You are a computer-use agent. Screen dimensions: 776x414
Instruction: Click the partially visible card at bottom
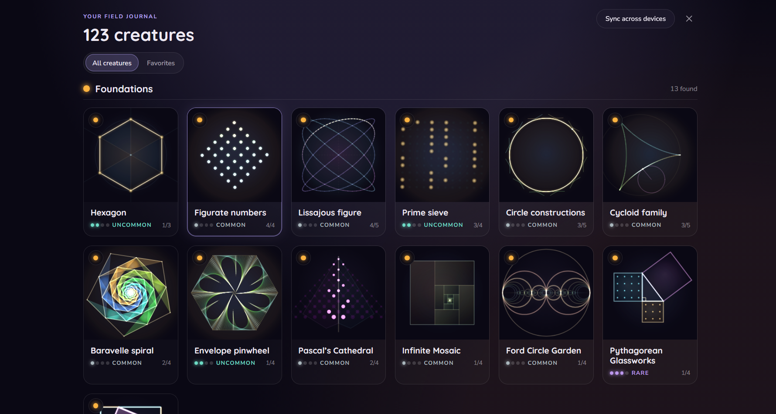pyautogui.click(x=131, y=404)
